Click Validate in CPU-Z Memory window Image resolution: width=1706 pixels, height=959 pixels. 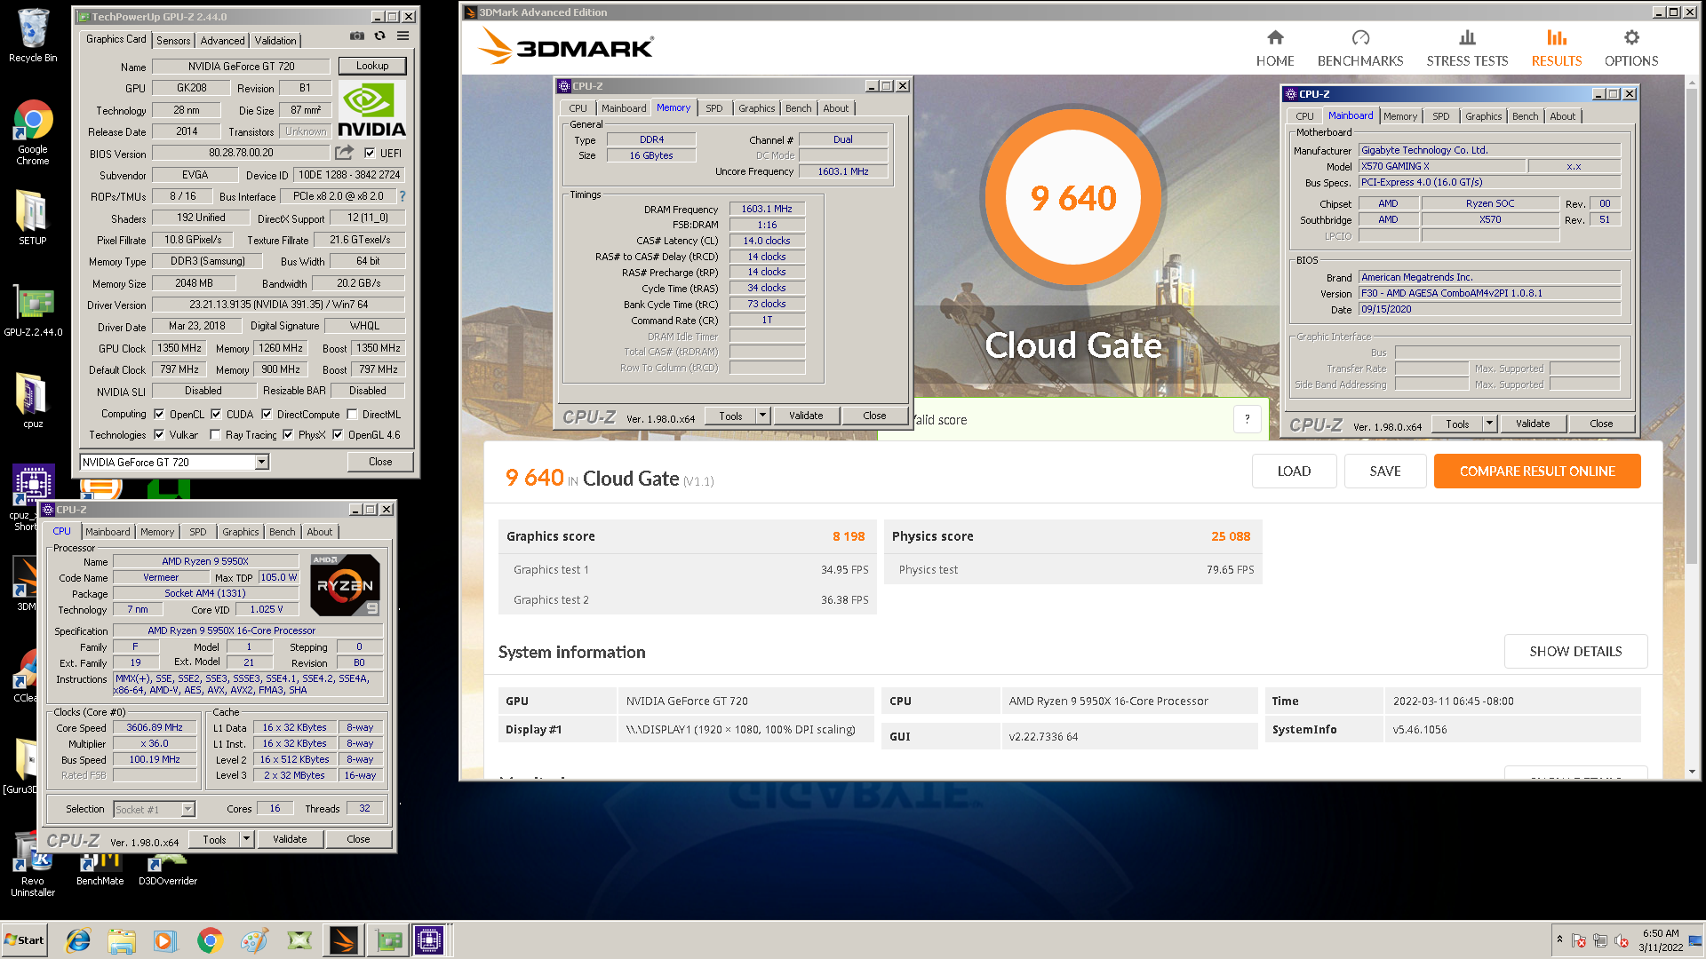pos(806,416)
